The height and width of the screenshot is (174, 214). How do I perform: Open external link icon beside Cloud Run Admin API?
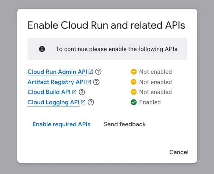(91, 72)
